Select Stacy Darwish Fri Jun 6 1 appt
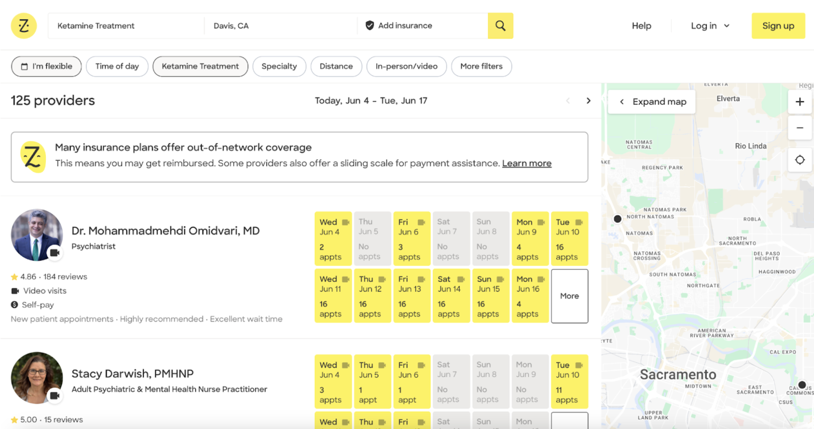This screenshot has width=814, height=429. pos(412,382)
